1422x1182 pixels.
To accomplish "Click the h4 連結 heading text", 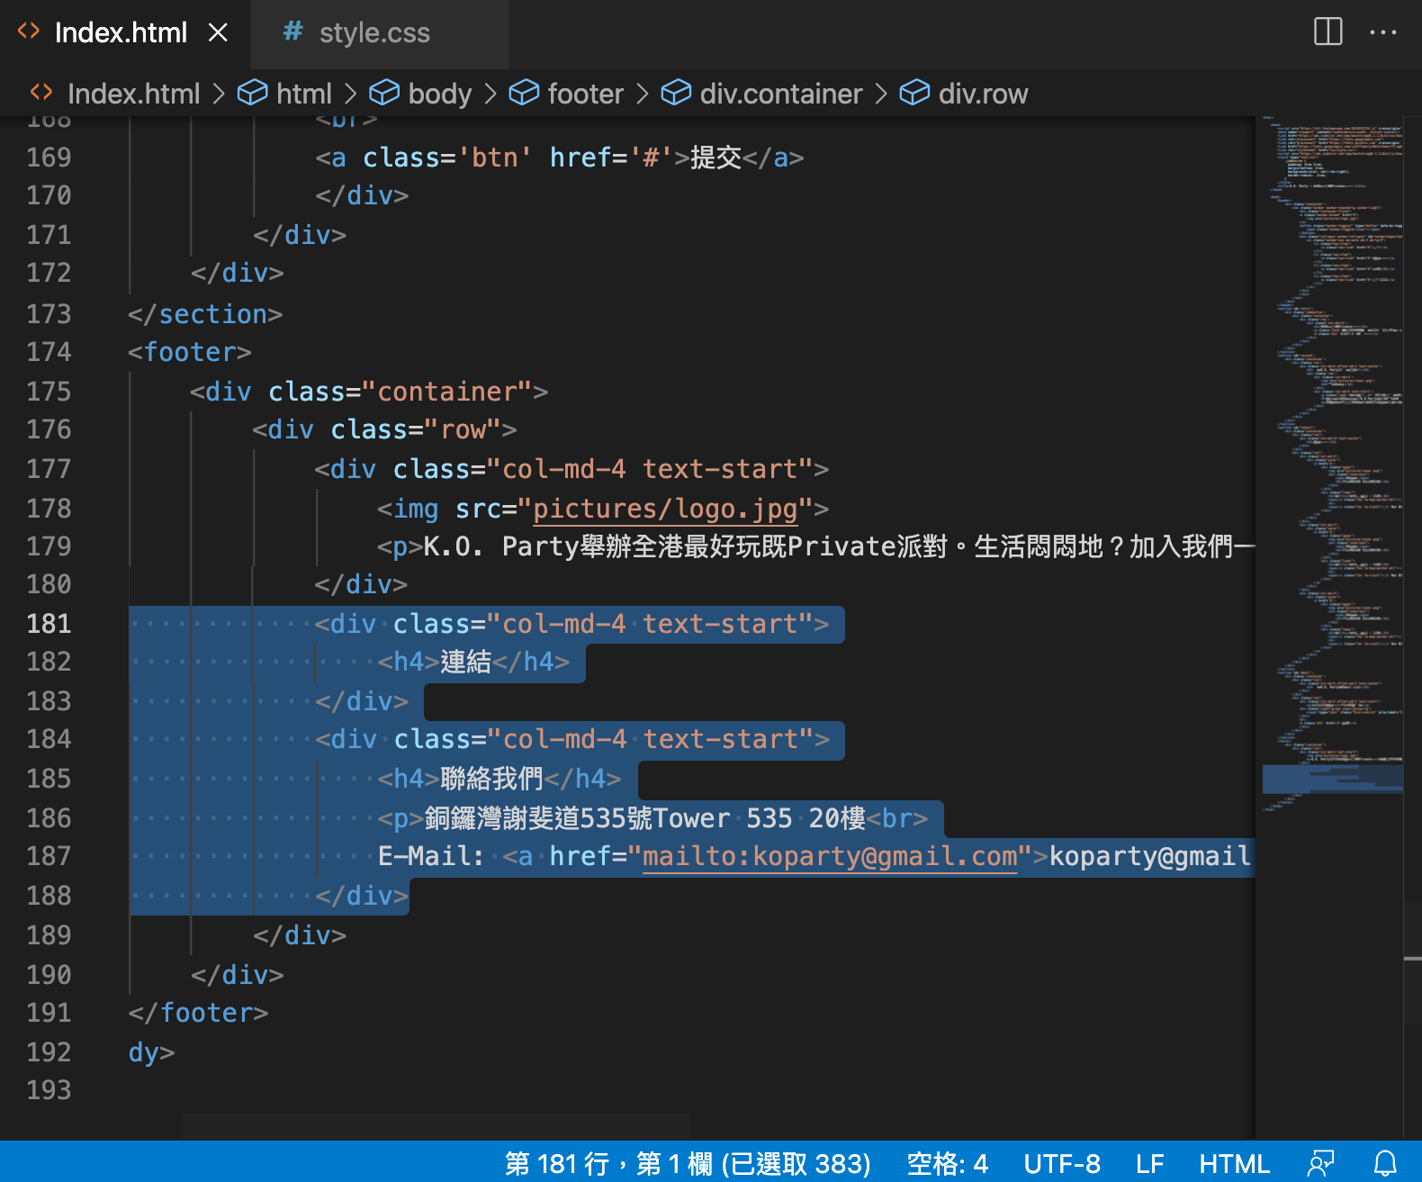I will (x=466, y=662).
